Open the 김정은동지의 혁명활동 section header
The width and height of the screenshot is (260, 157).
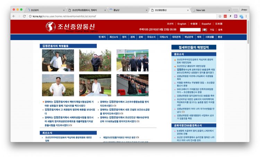coord(68,46)
